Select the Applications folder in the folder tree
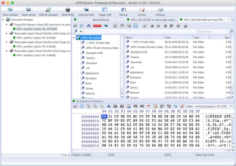236x166 pixels. pos(92,73)
